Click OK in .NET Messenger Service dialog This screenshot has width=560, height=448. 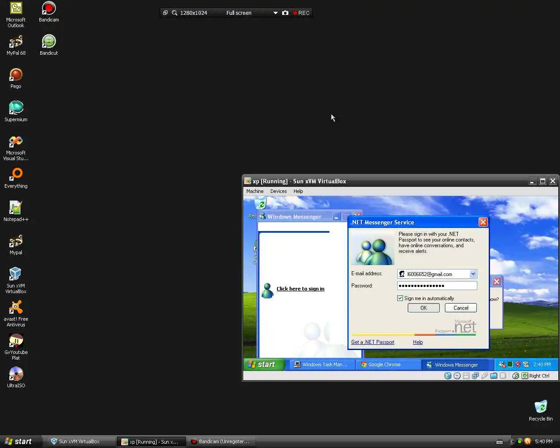point(423,308)
